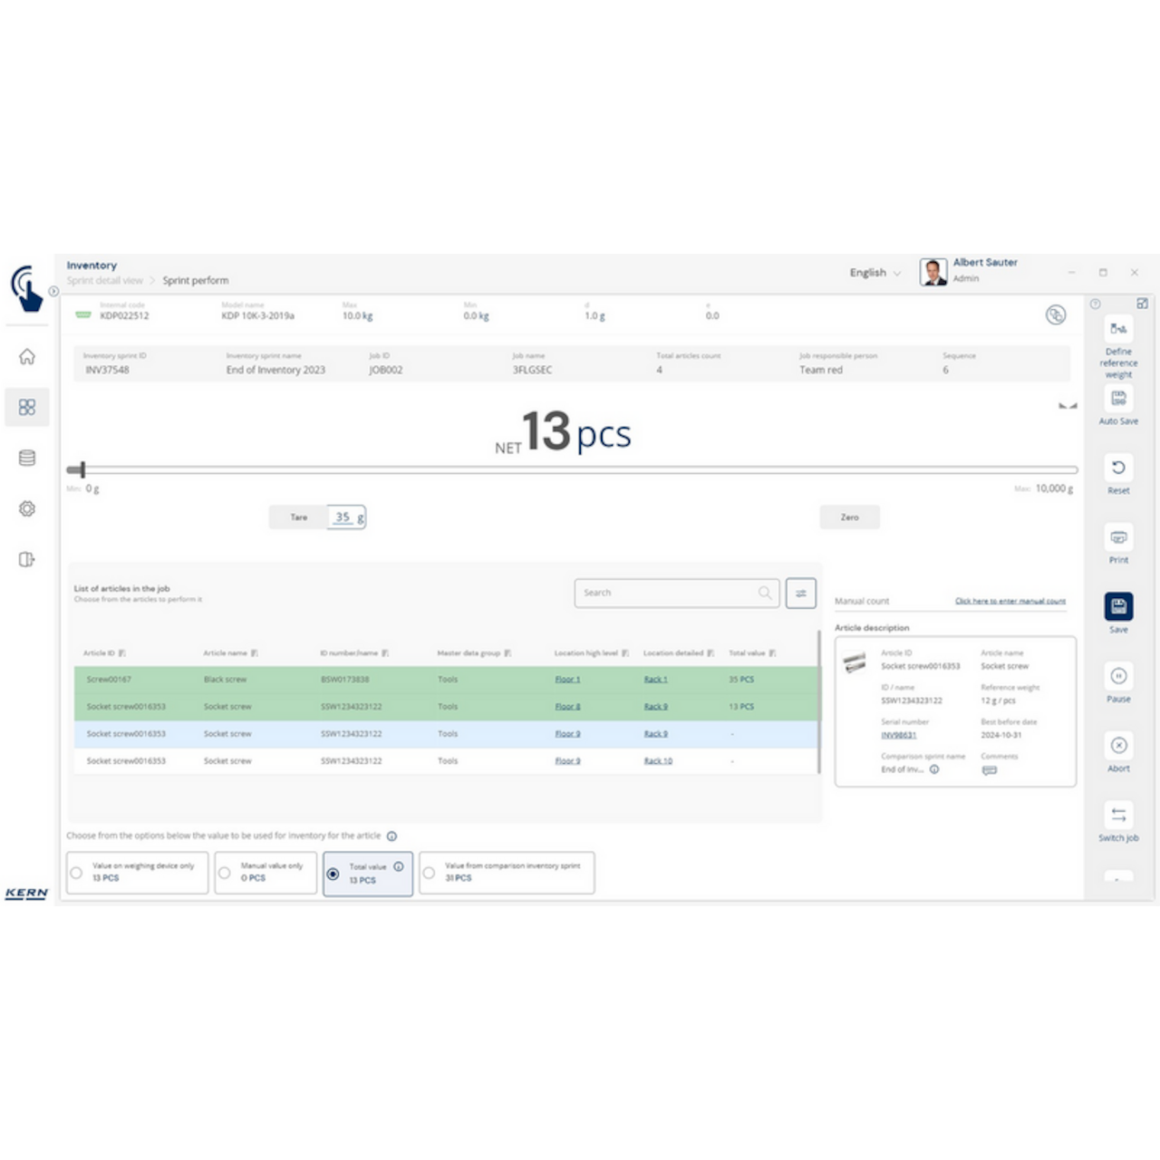Abort the inventory sprint
This screenshot has height=1160, width=1160.
(1118, 747)
